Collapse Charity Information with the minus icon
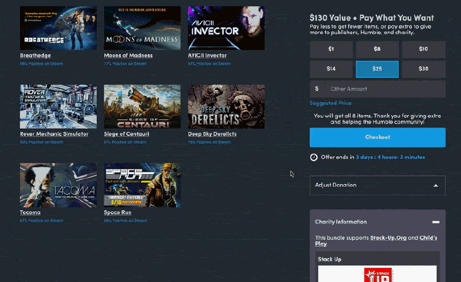 (x=436, y=222)
